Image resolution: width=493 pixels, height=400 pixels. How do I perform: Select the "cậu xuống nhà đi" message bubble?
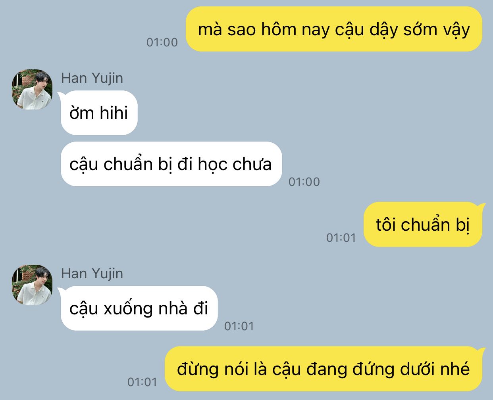[139, 308]
